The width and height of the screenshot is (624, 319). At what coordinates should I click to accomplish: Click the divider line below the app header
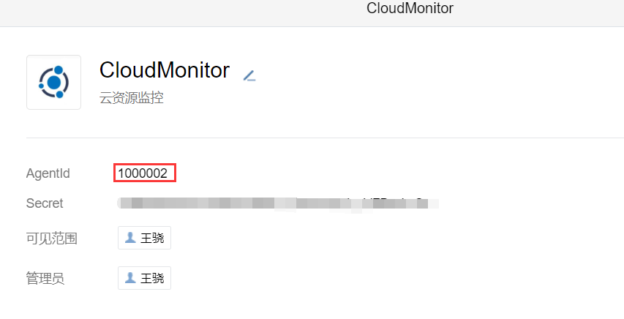pyautogui.click(x=325, y=138)
